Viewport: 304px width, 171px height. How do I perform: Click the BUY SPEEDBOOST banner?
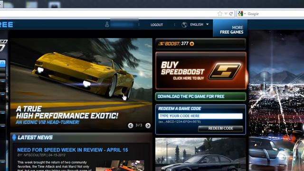(201, 71)
